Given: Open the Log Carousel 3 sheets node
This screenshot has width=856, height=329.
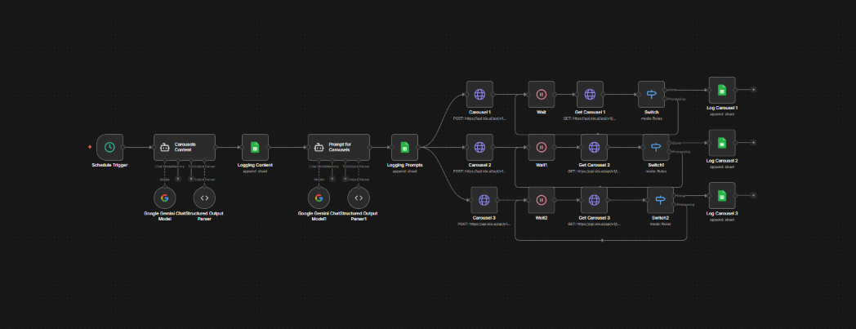Looking at the screenshot, I should (722, 196).
